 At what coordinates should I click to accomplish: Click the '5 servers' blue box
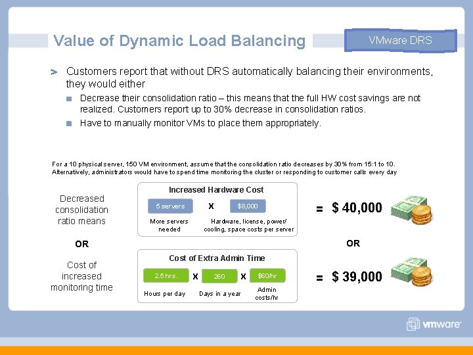tap(170, 206)
